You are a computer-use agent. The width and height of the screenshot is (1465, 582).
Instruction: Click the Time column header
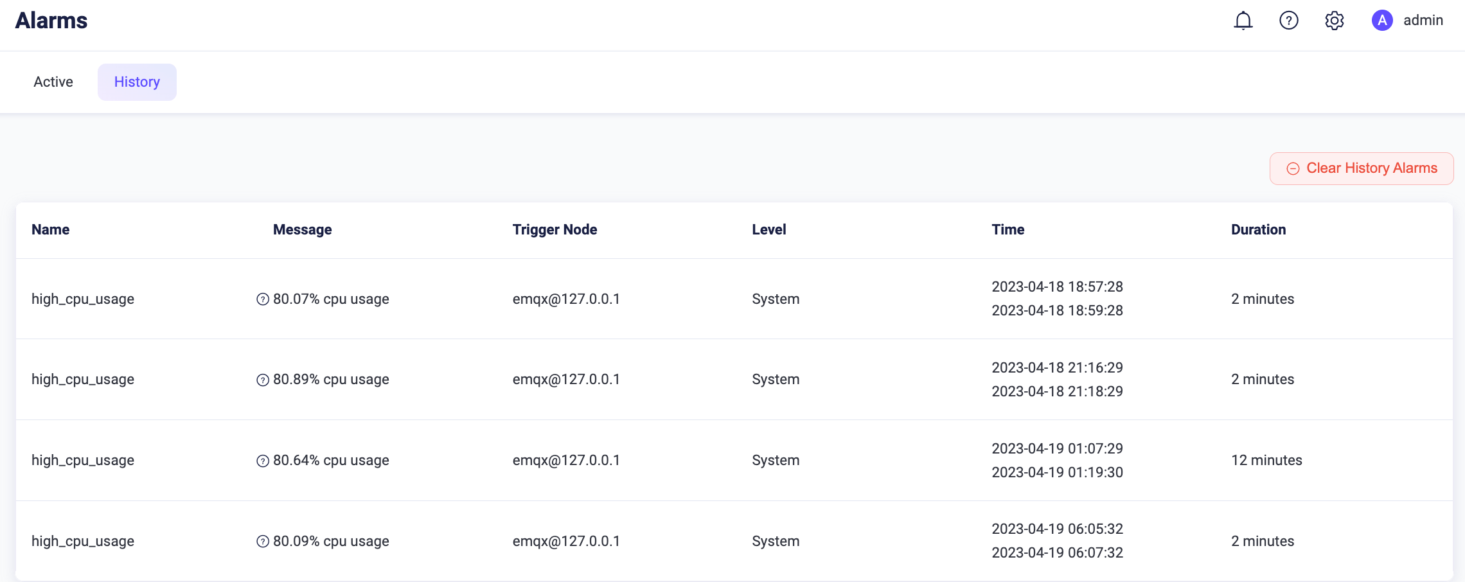[1008, 230]
